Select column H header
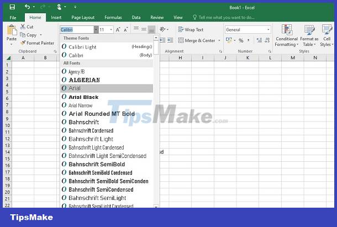337x227 pixels. 180,57
